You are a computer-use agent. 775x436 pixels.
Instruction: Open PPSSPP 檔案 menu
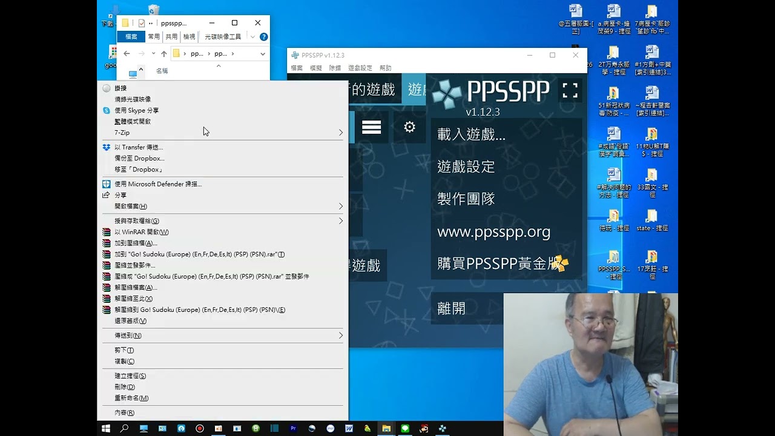click(297, 68)
